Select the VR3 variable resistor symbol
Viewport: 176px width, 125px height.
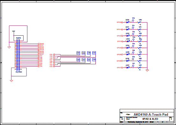pos(140,41)
